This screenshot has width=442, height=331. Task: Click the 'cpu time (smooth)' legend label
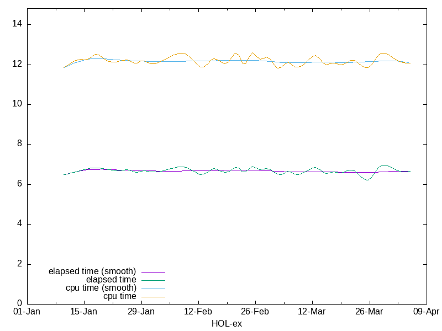(x=101, y=288)
